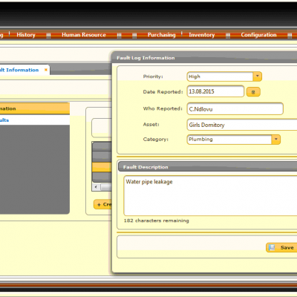The width and height of the screenshot is (297, 297).
Task: Click the '182 characters remaining' text
Action: pyautogui.click(x=157, y=221)
